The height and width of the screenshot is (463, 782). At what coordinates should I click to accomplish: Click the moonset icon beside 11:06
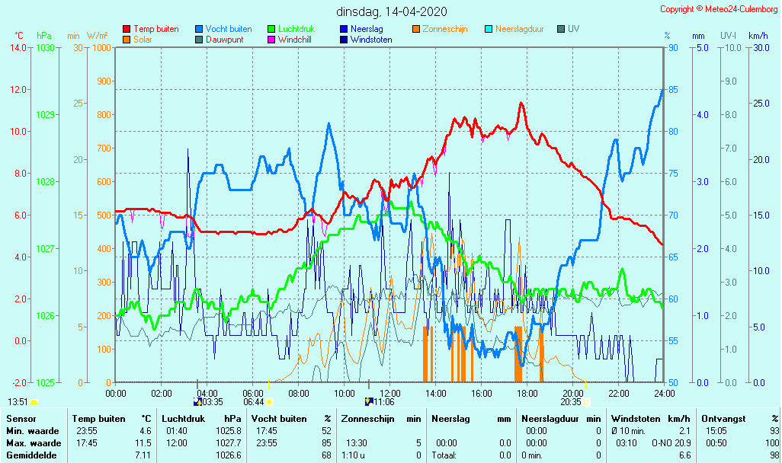pyautogui.click(x=370, y=401)
